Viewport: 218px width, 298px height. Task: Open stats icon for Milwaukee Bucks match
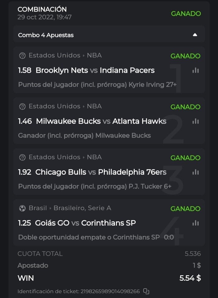[196, 121]
